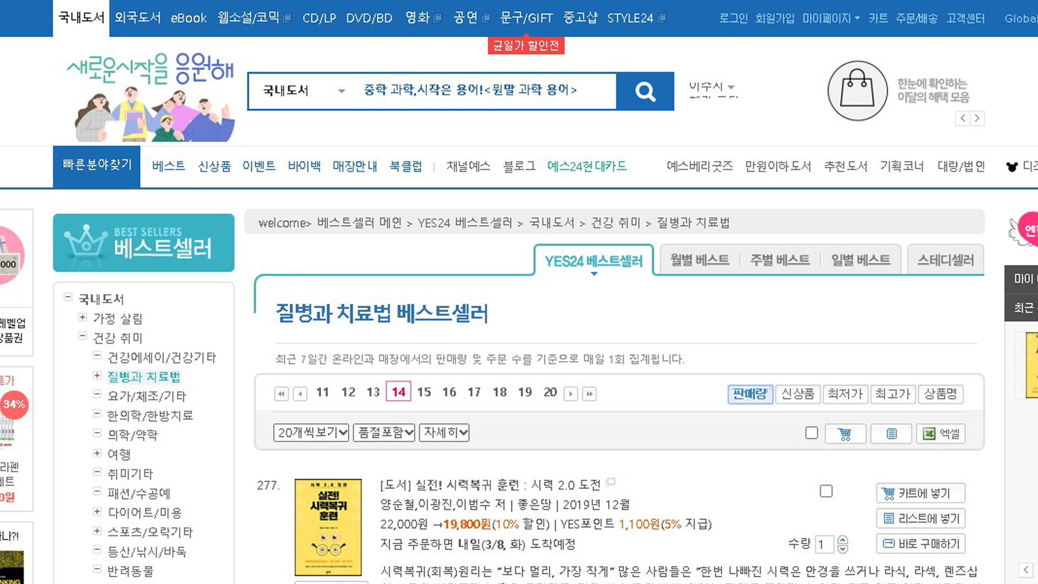Go to next page set arrow
The image size is (1038, 584).
[x=571, y=394]
